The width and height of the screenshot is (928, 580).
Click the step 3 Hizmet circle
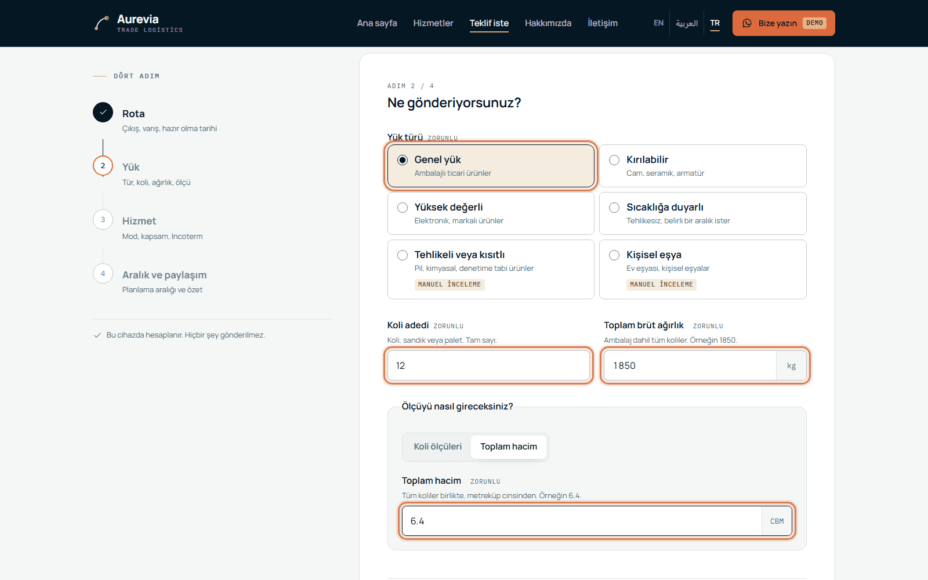coord(103,220)
